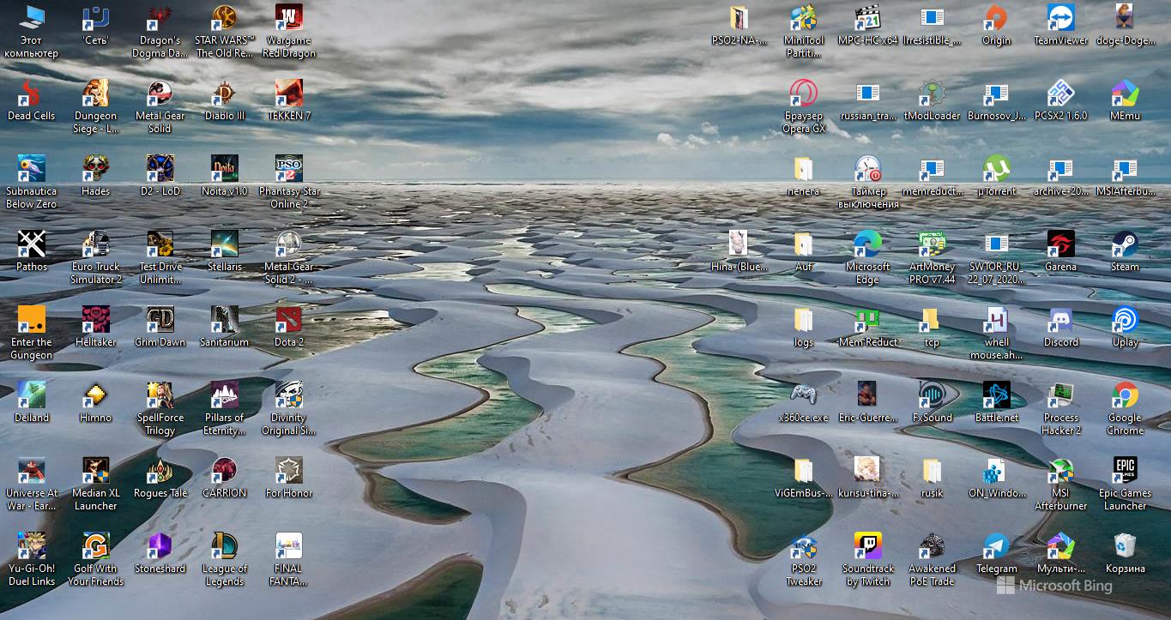The width and height of the screenshot is (1171, 620).
Task: Click the Epic Games Launcher icon
Action: (x=1126, y=484)
